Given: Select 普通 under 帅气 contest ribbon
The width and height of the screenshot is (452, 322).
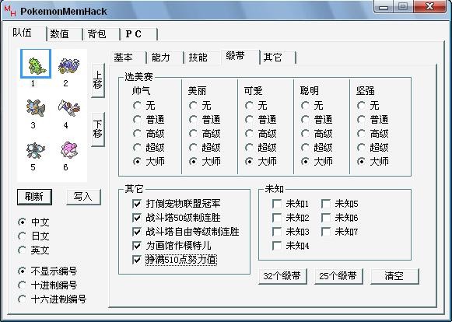Looking at the screenshot, I should (149, 119).
